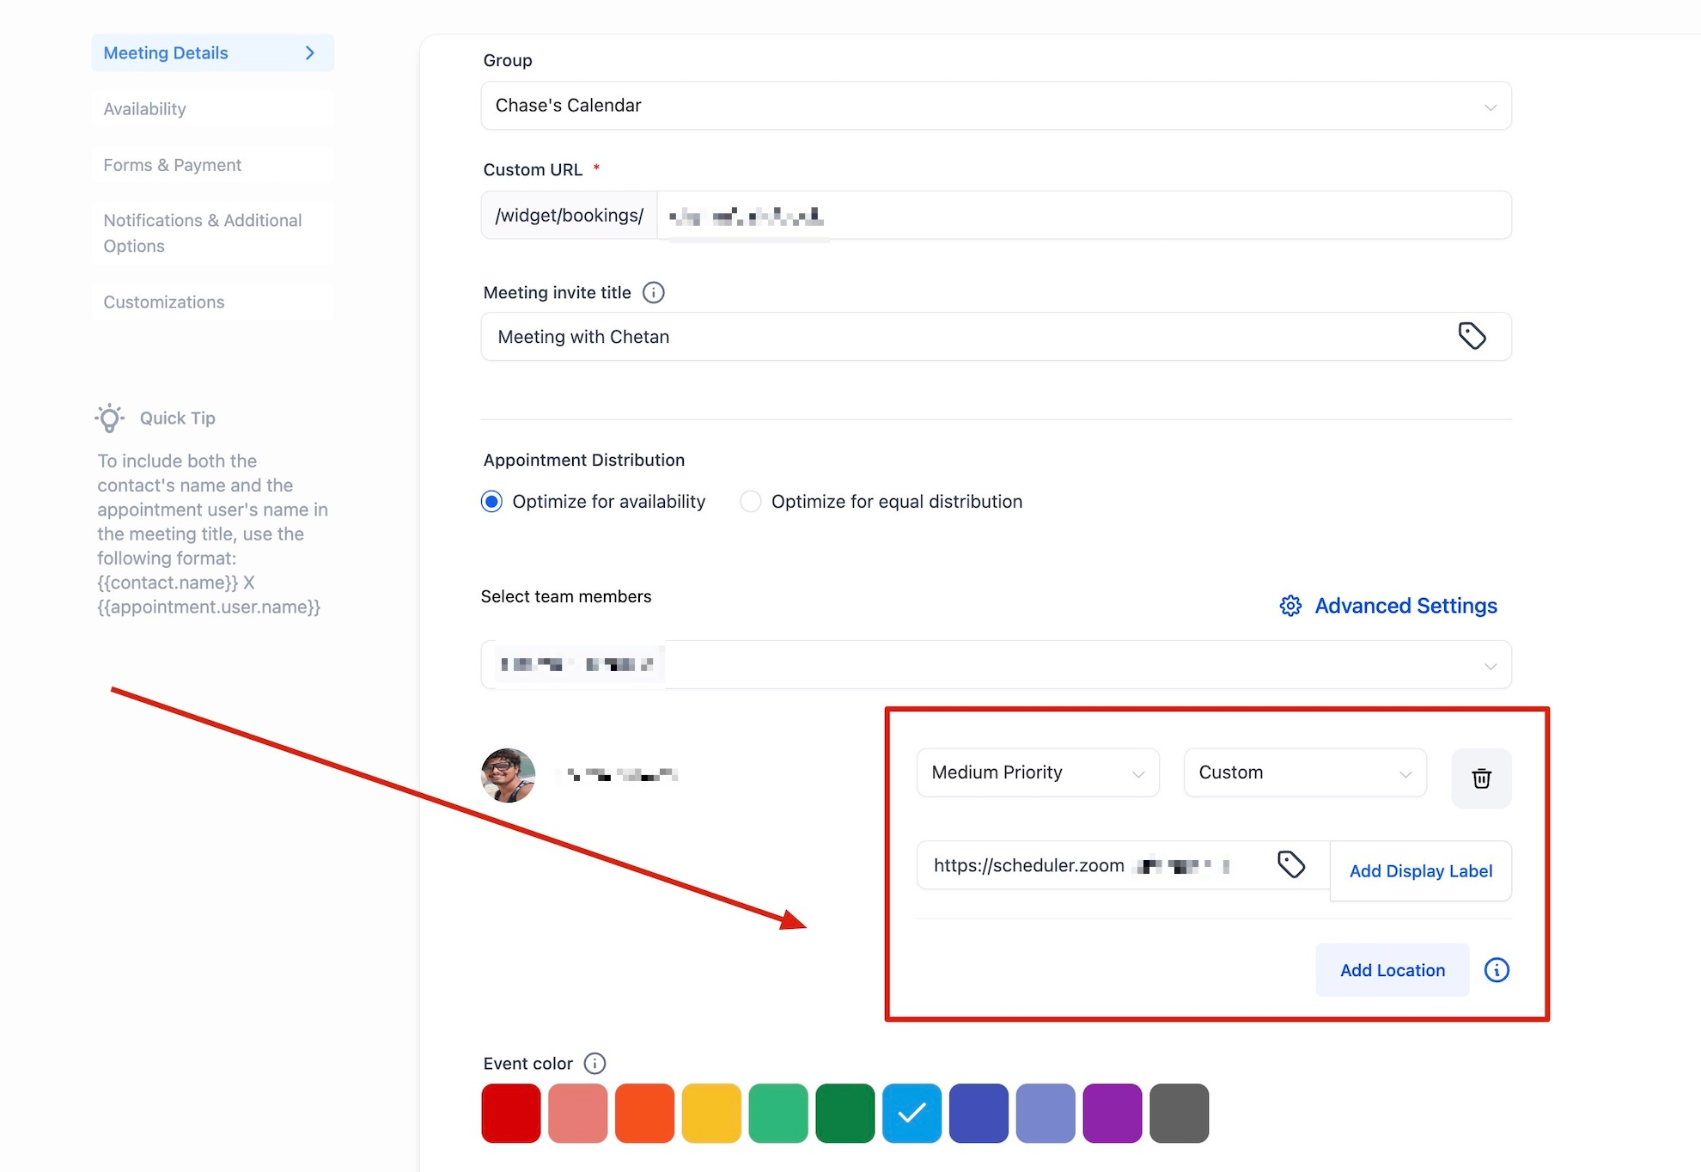Click the Add Location button
The image size is (1701, 1172).
[1392, 970]
